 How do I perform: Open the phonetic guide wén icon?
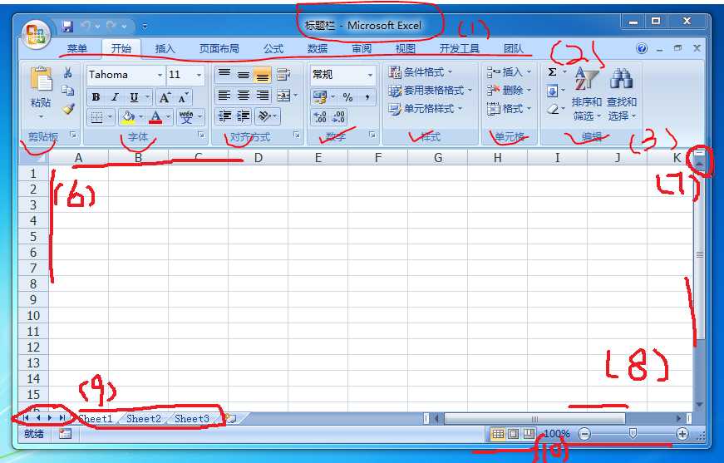(186, 117)
